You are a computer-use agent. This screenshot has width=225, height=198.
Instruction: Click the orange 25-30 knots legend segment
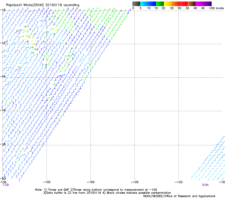coord(176,4)
